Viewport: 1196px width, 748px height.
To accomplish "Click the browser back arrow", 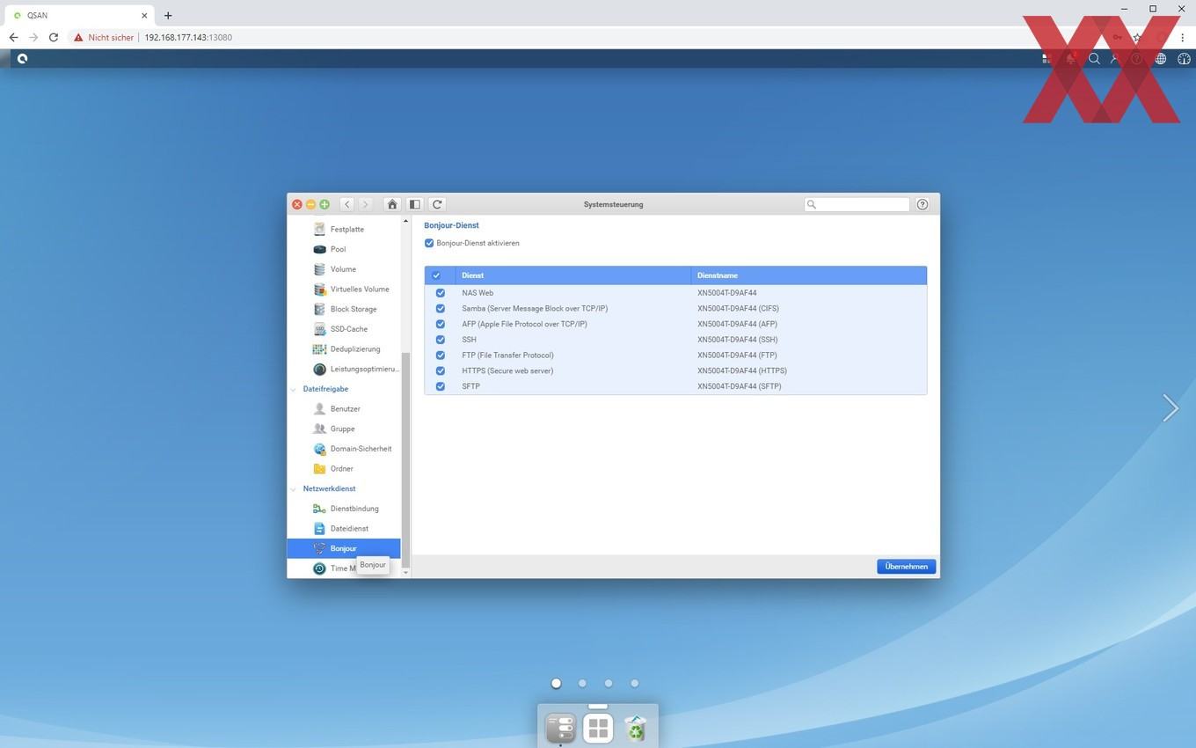I will (13, 38).
